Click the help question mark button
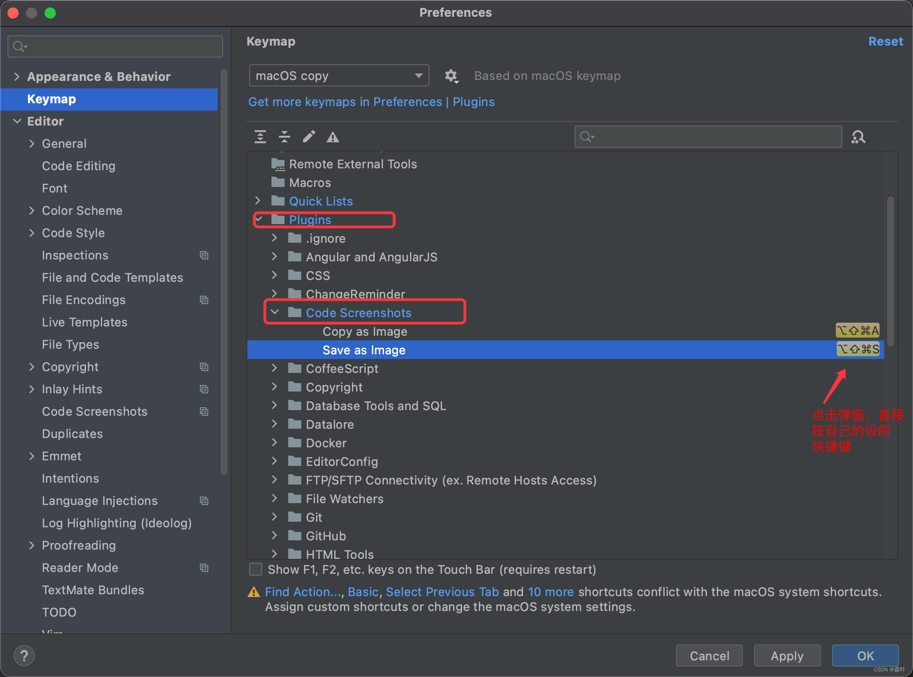This screenshot has width=913, height=677. (24, 656)
